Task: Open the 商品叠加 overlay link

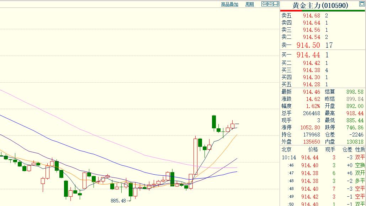Action: click(x=229, y=4)
